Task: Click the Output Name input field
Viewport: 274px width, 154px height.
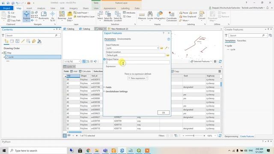Action: (x=138, y=62)
